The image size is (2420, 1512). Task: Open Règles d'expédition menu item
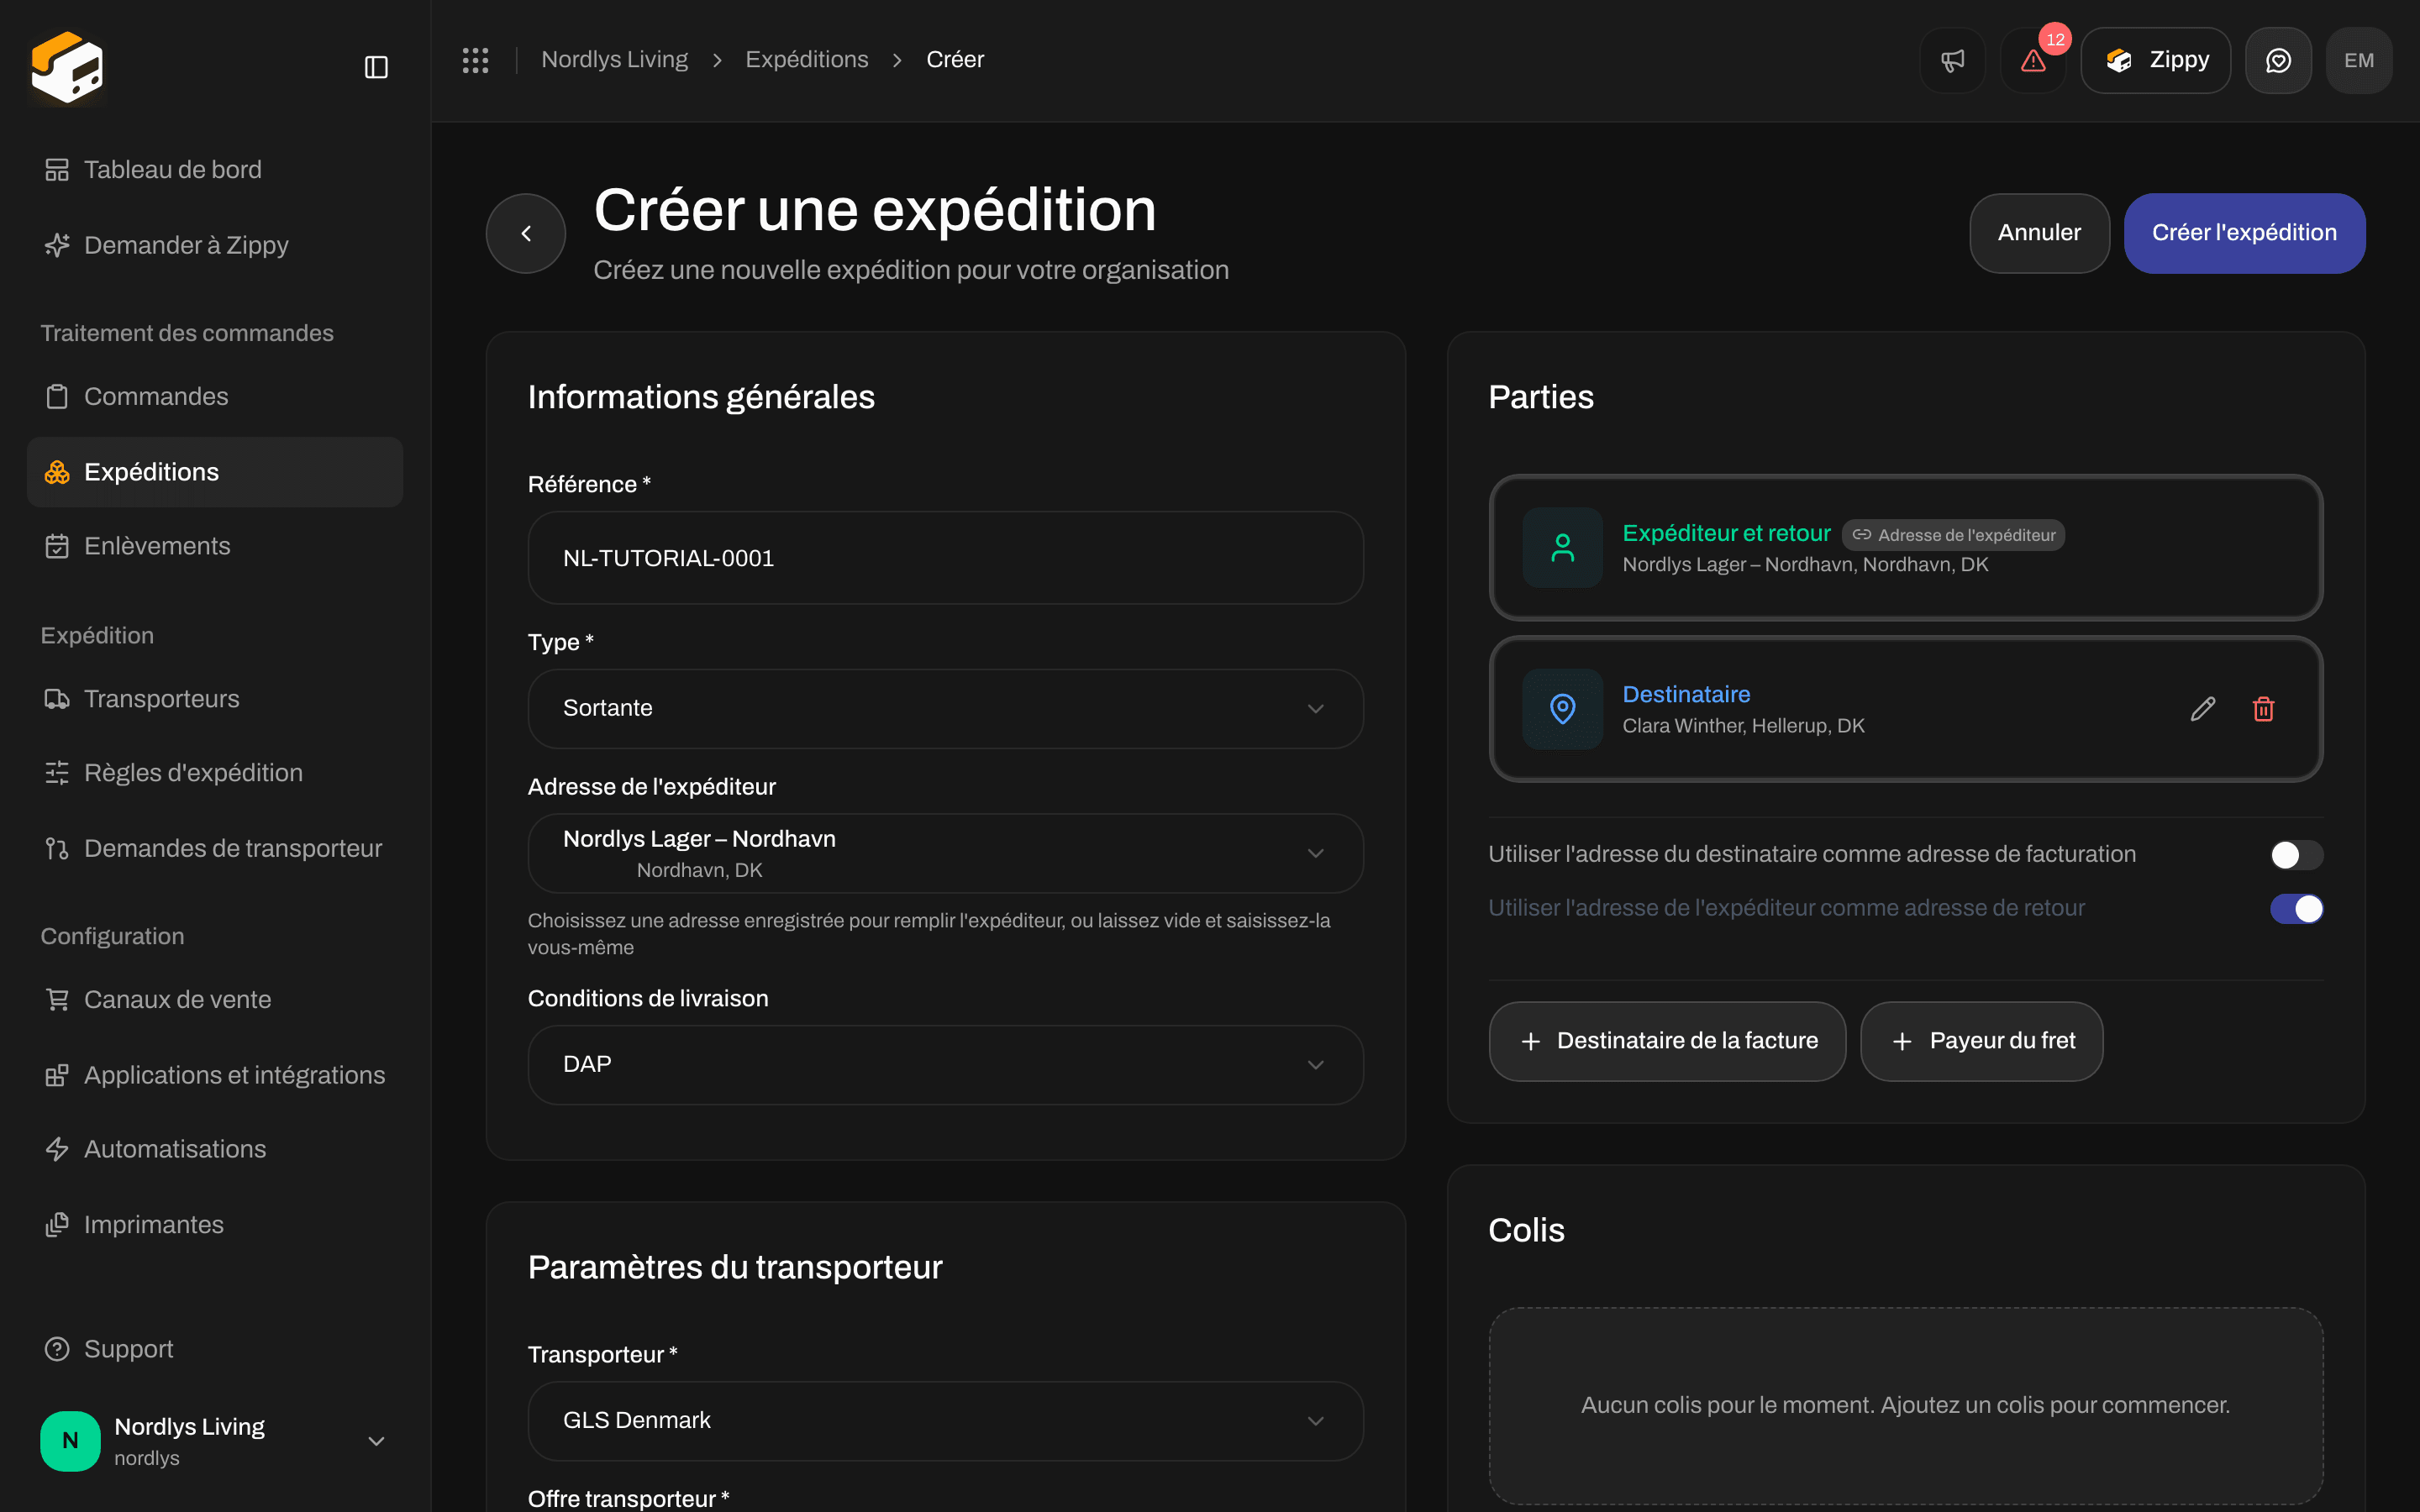point(214,773)
